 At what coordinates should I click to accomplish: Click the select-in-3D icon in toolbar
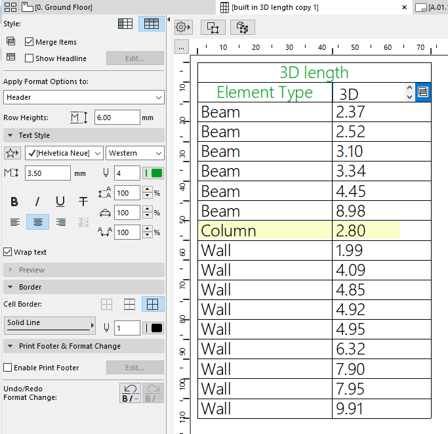[241, 28]
